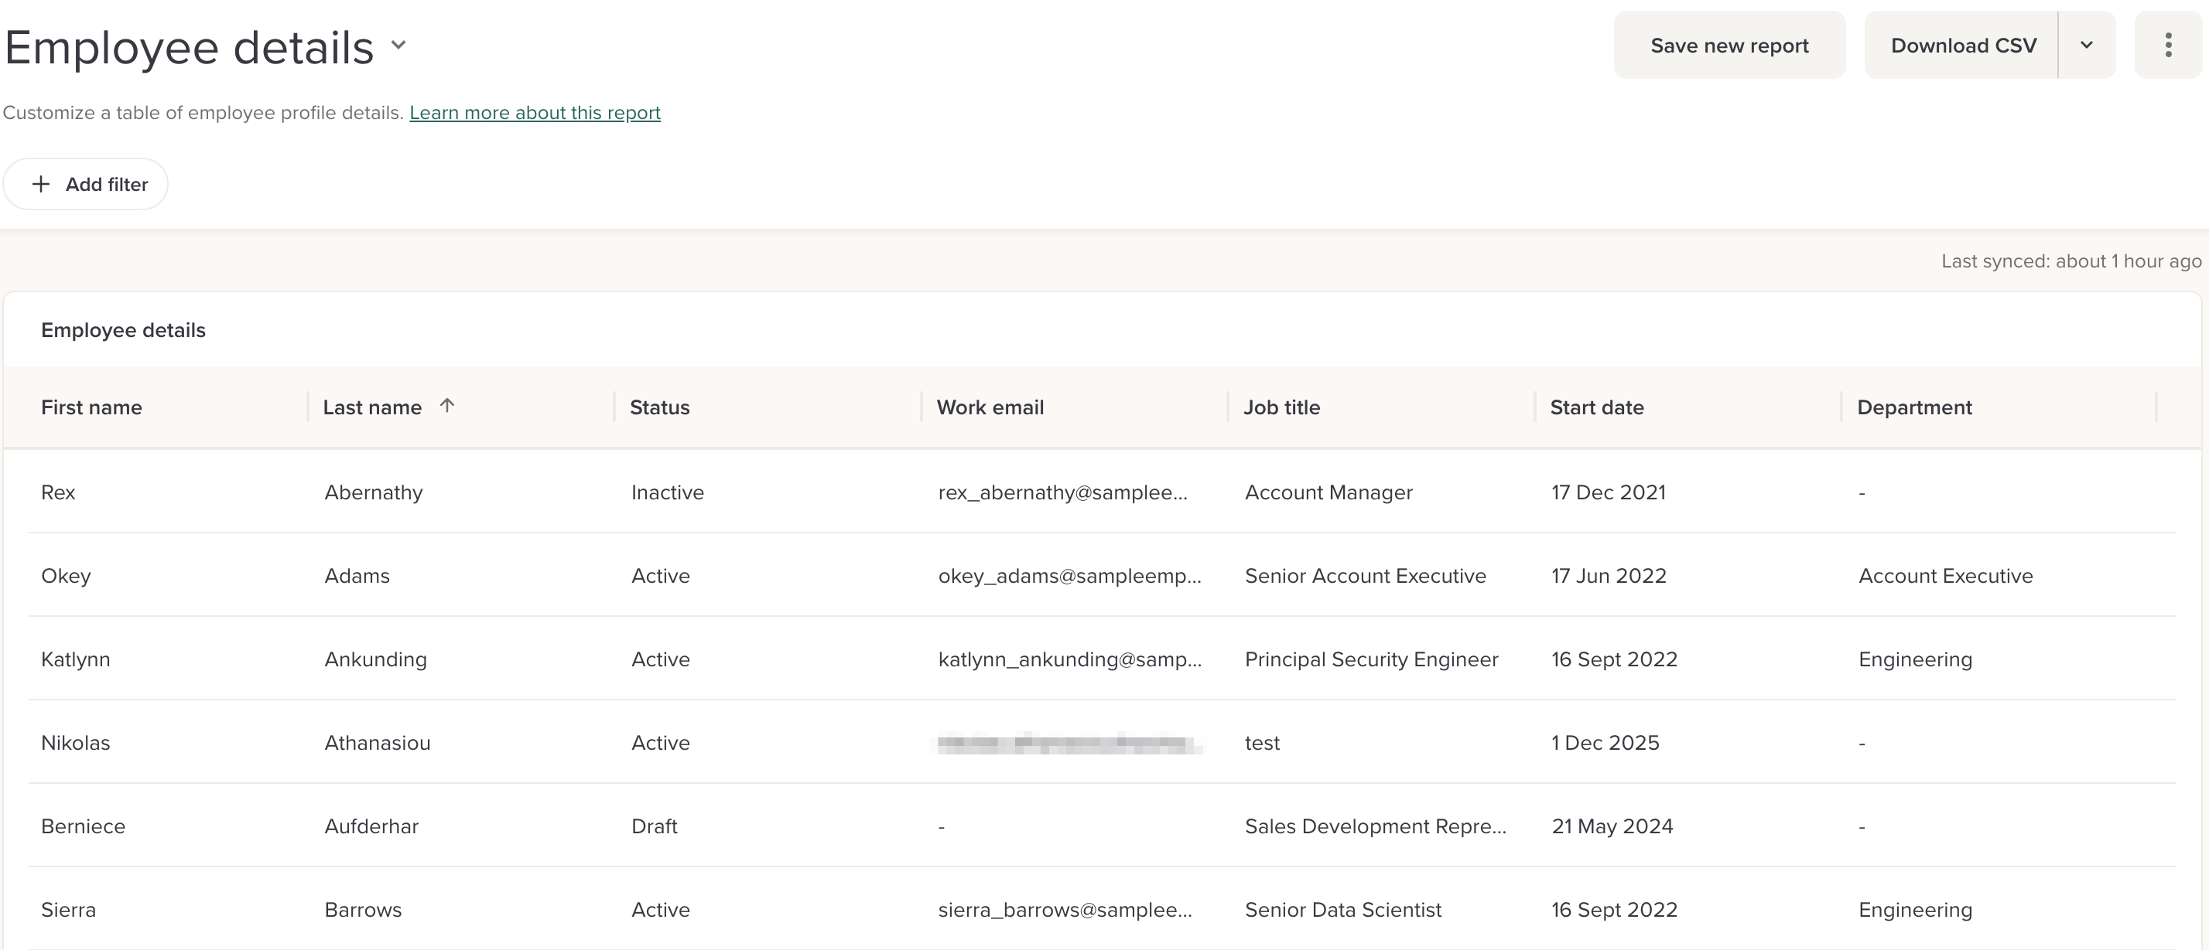The image size is (2209, 950).
Task: Sort by Start date column header
Action: coord(1596,408)
